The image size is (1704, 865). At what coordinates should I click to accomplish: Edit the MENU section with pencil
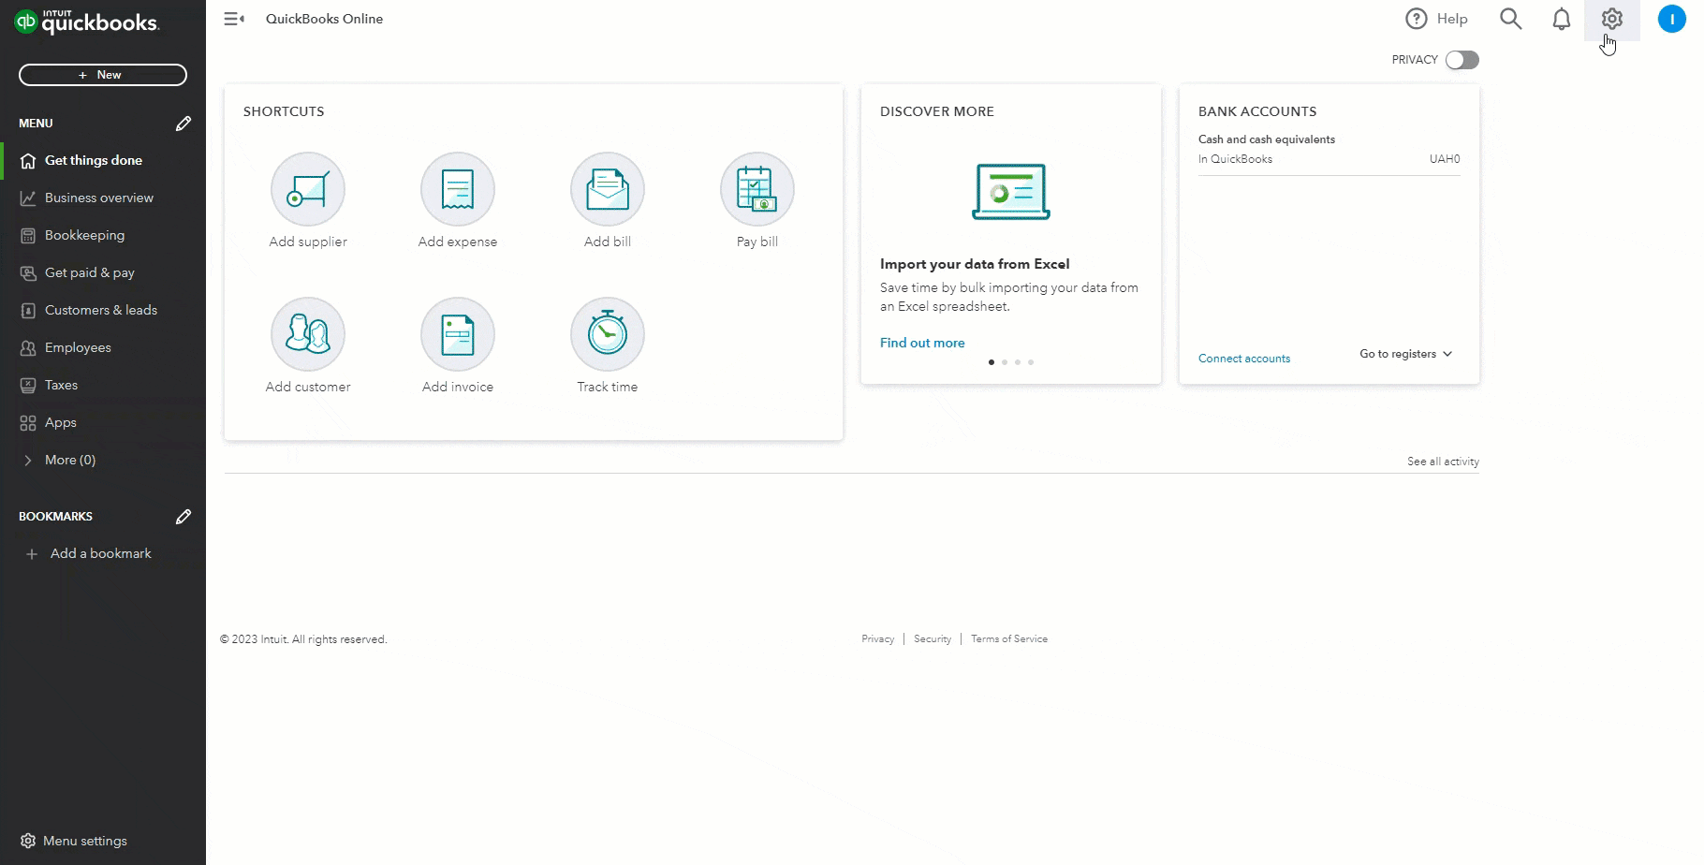(x=184, y=124)
